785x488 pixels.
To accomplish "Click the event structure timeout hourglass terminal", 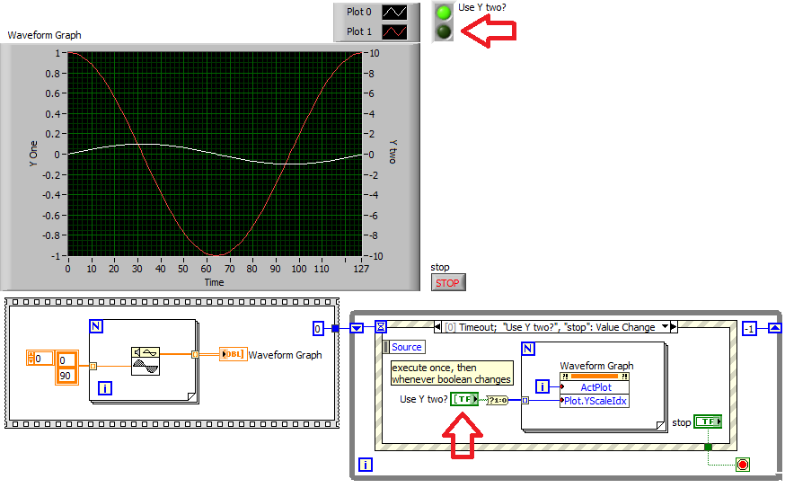I will coord(381,327).
